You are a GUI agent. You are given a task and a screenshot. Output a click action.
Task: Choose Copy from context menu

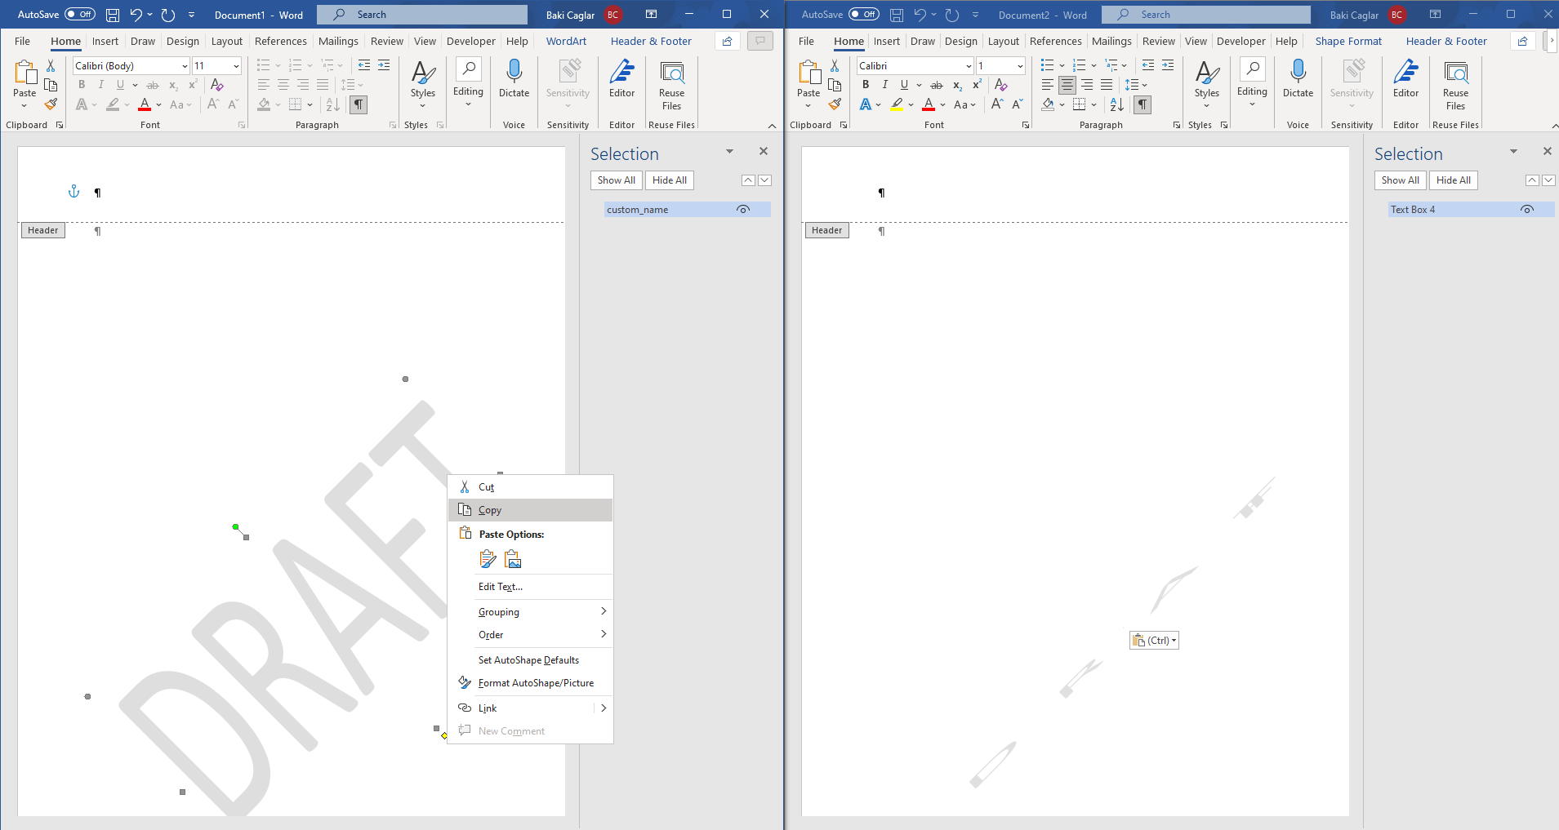[531, 510]
